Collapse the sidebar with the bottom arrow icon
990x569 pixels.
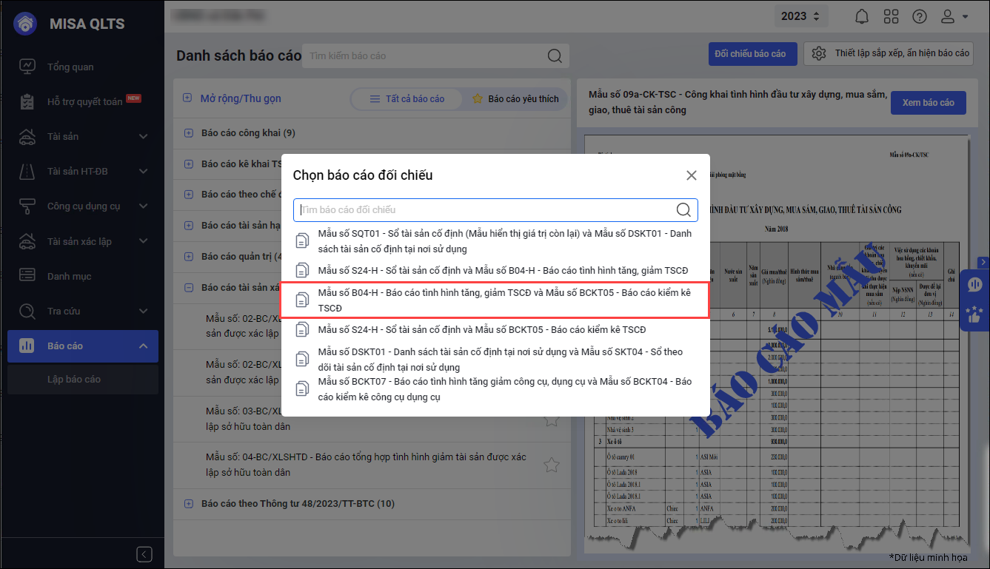coord(144,554)
